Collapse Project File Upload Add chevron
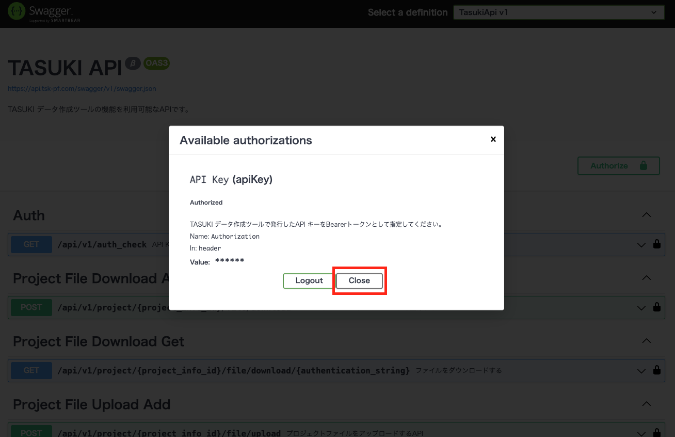 pyautogui.click(x=646, y=404)
